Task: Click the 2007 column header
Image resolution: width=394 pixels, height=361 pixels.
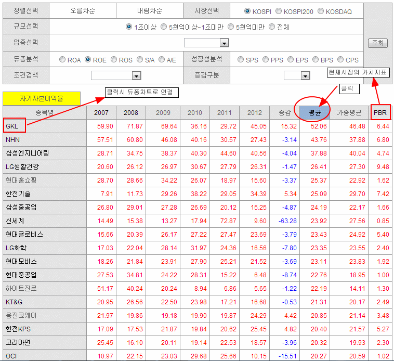Action: point(101,112)
